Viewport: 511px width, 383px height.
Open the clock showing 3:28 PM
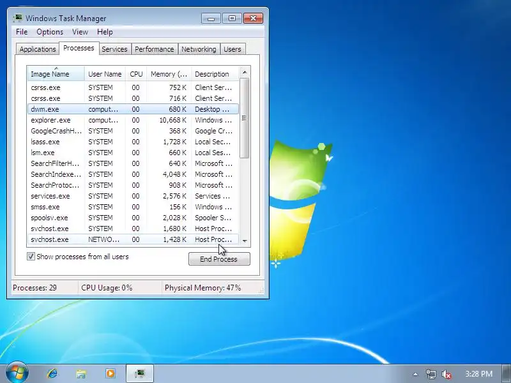click(478, 373)
